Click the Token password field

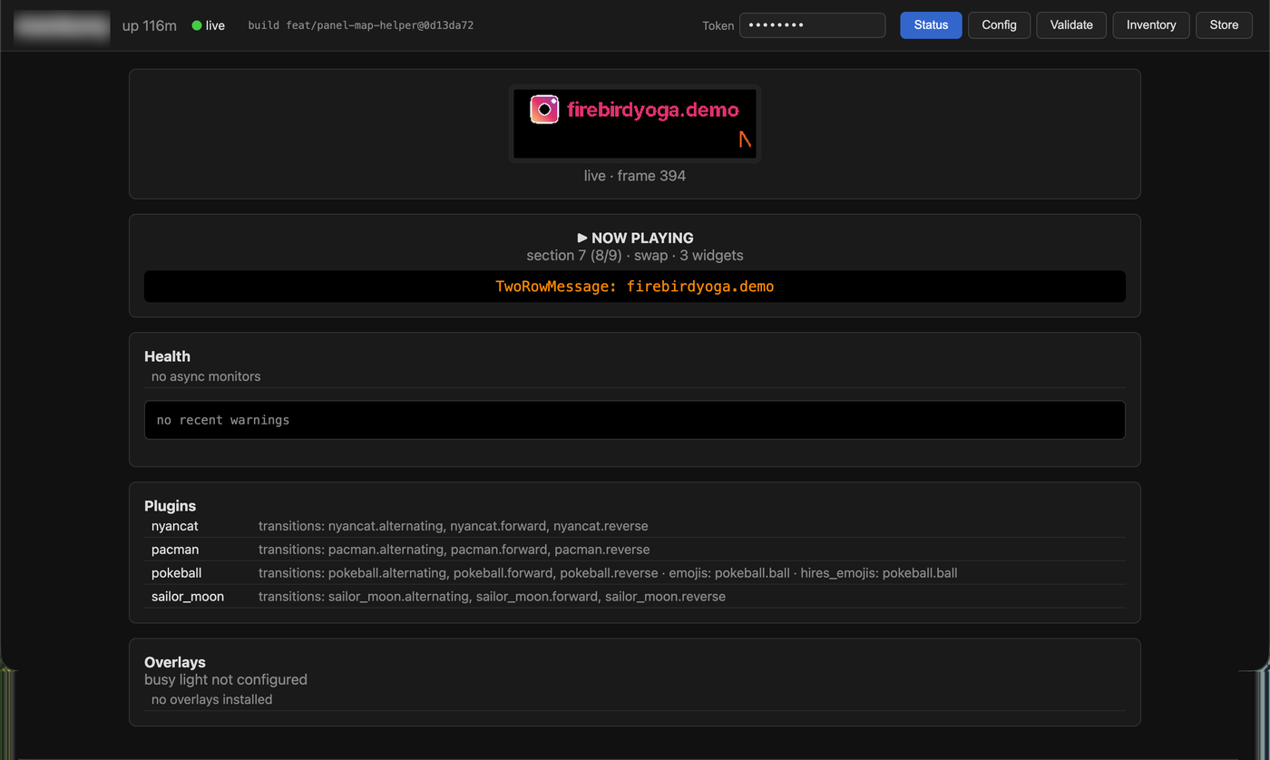point(812,25)
